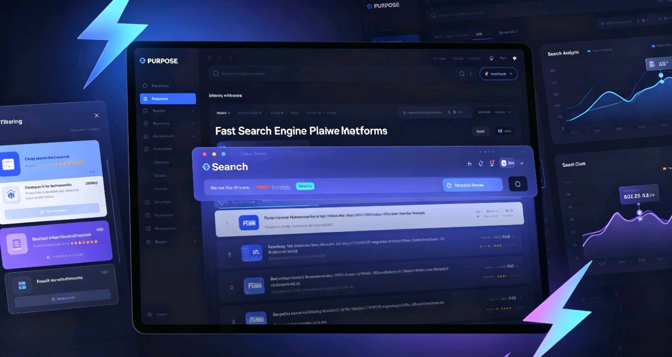This screenshot has width=672, height=357.
Task: Click the bottom button in the dark Filtering card
Action: coord(63,298)
